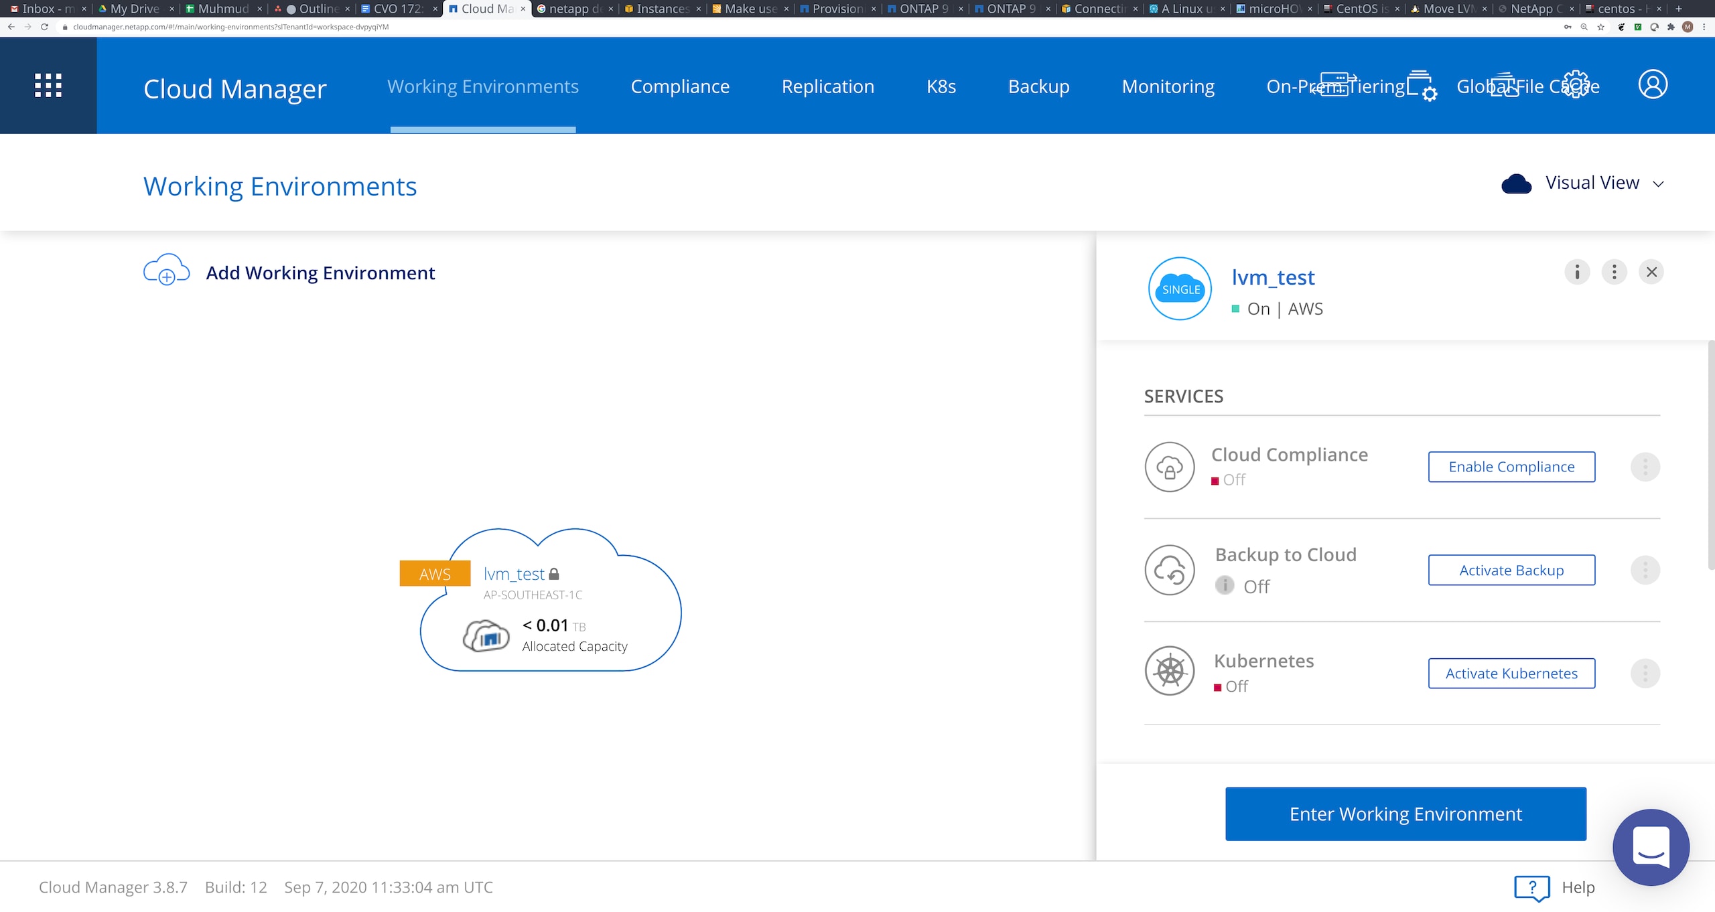Screen dimensions: 1715x912
Task: Click the lock icon next to lvm_test
Action: (x=554, y=574)
